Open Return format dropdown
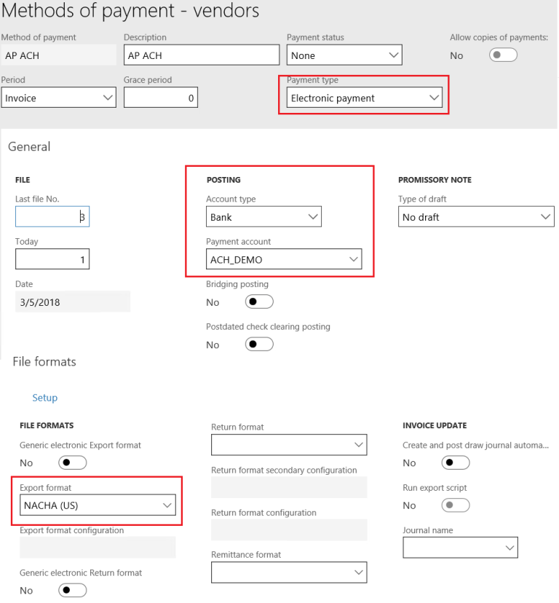The width and height of the screenshot is (559, 603). pos(289,445)
